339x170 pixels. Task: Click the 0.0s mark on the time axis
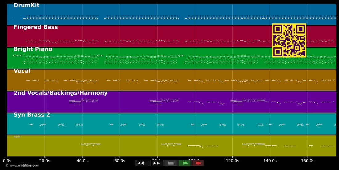point(7,161)
